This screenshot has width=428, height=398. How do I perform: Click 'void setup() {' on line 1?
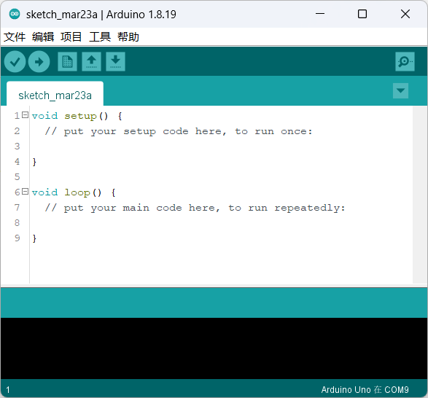point(77,116)
